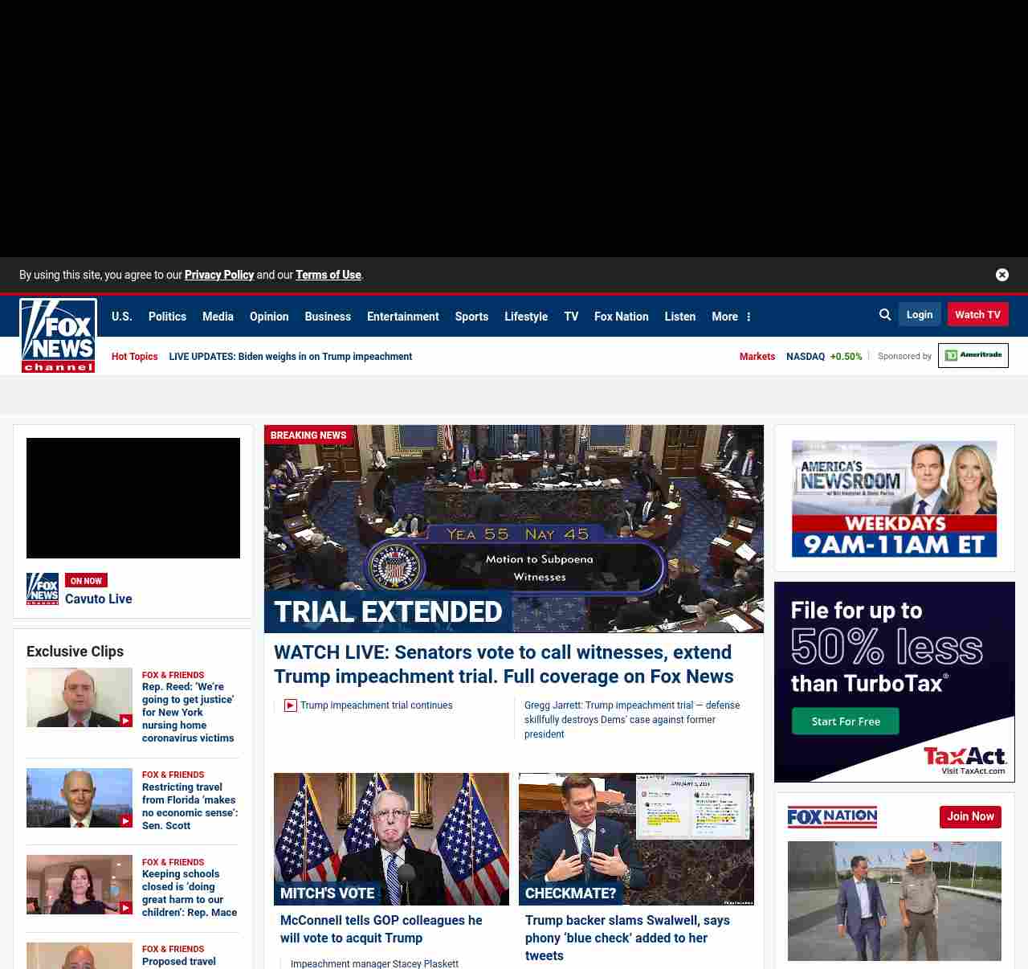Open the Politics section
Viewport: 1028px width, 969px height.
tap(167, 317)
